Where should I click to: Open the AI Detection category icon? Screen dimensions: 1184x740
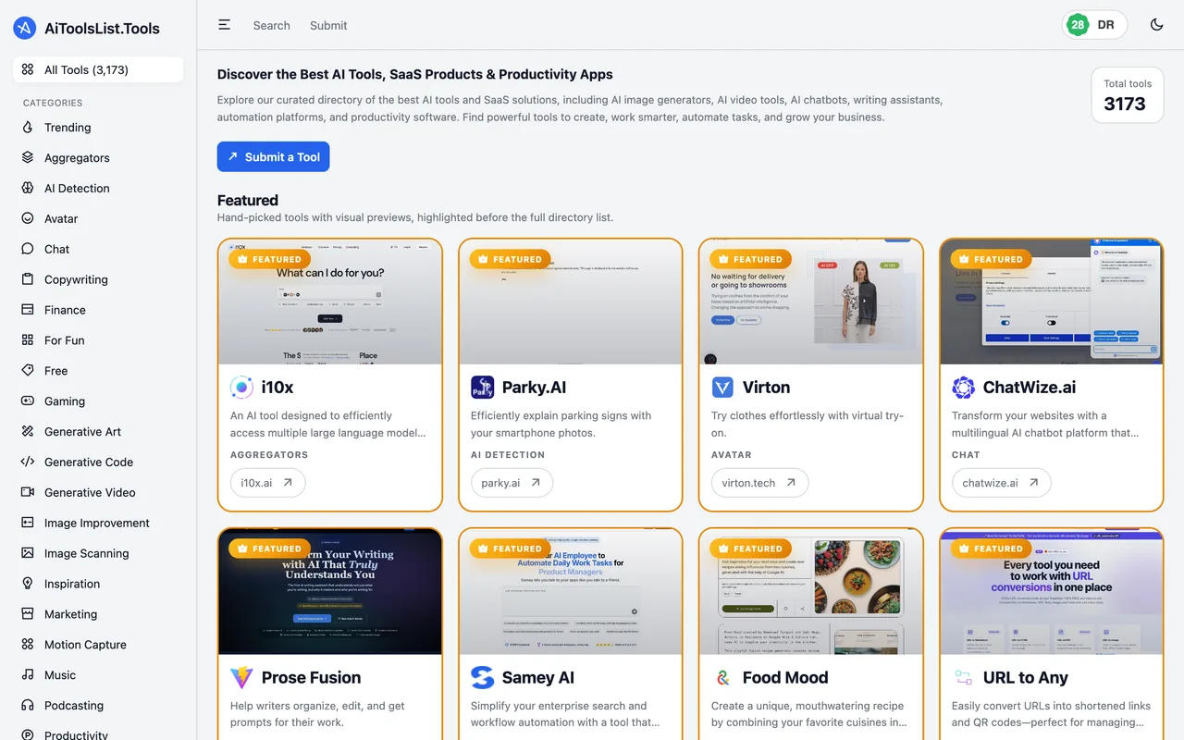28,188
